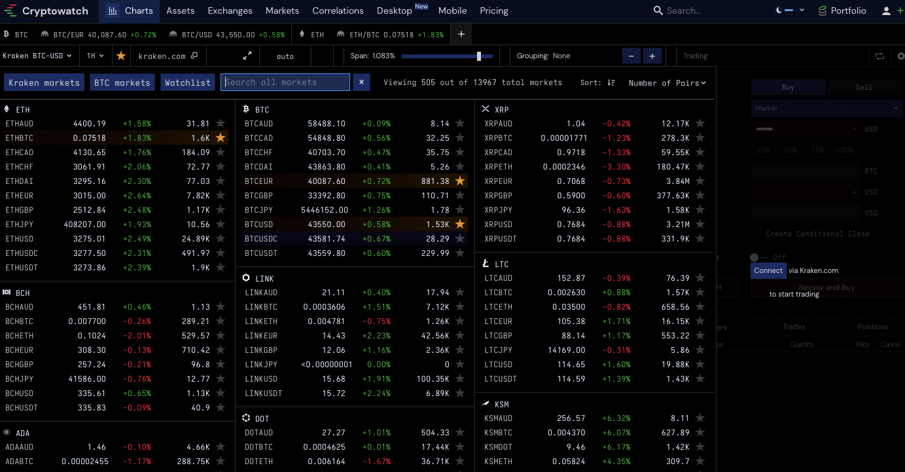Viewport: 905px width, 472px height.
Task: Click the swap arrows icon beside Trading
Action: [879, 56]
